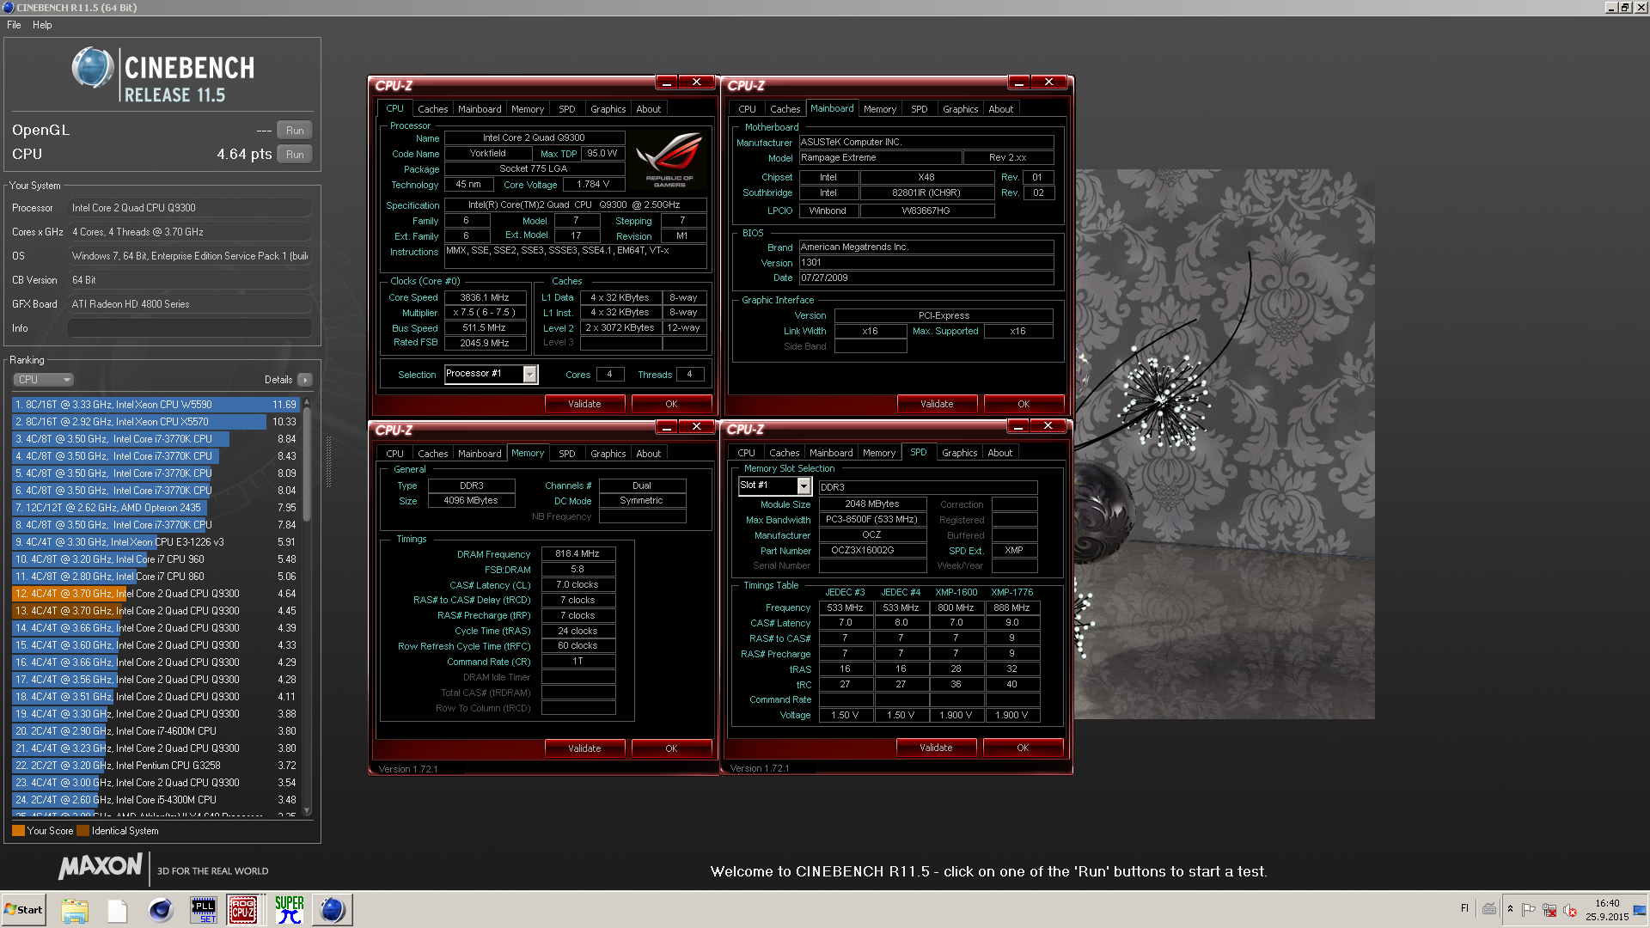
Task: Click the Cinebench title bar window icon
Action: [8, 7]
